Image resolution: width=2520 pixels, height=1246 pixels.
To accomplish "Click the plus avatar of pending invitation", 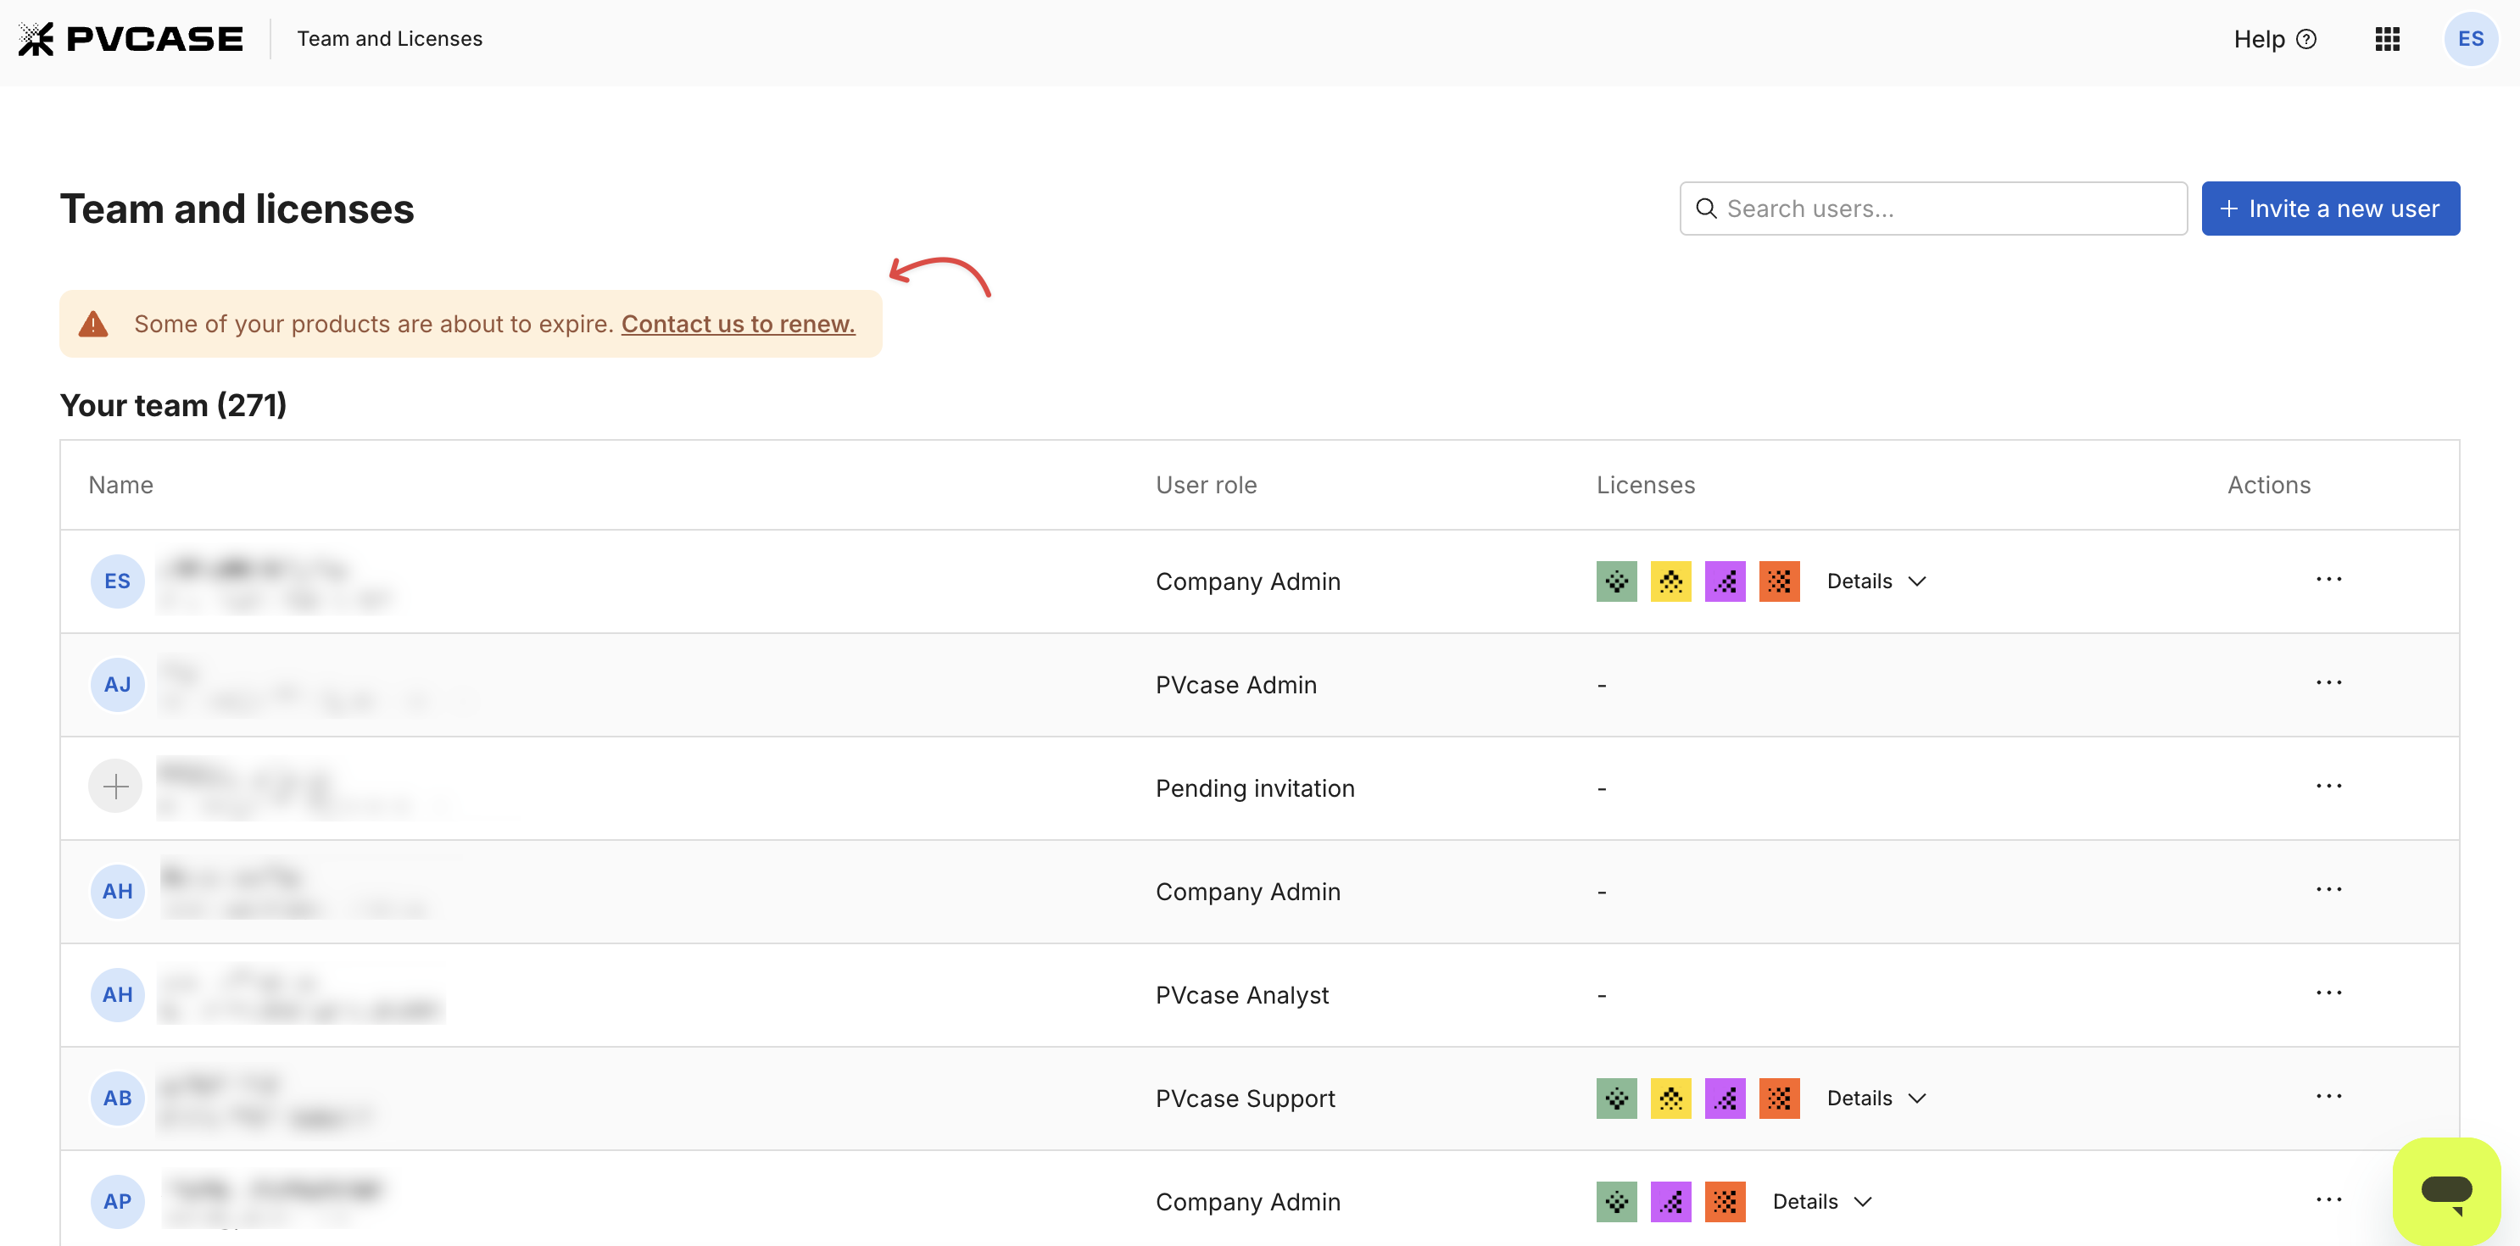I will coord(115,787).
